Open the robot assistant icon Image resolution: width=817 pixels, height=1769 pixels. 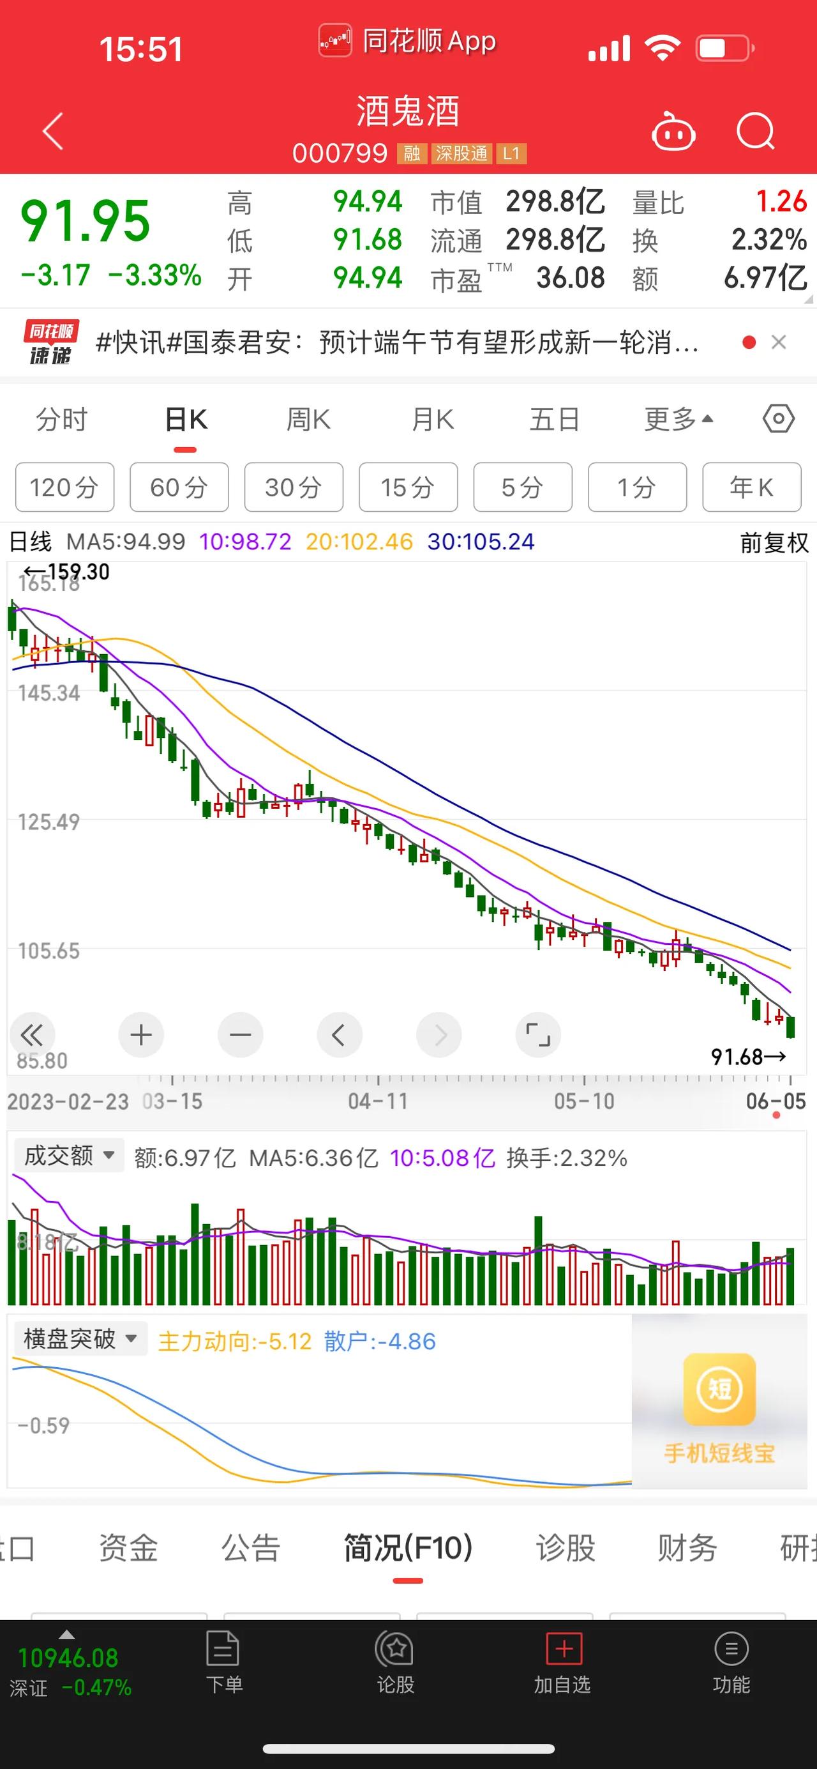673,131
